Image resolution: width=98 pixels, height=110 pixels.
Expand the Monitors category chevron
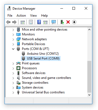(x=13, y=35)
